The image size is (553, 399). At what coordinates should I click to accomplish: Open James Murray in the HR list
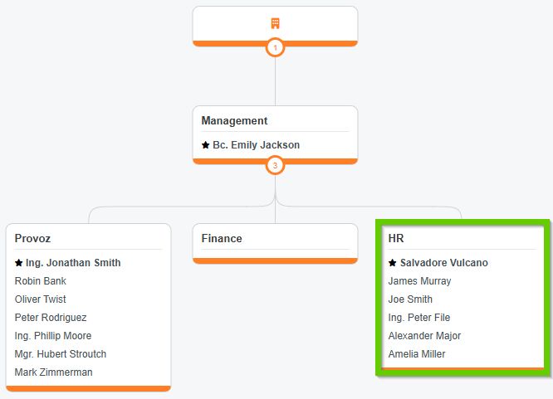(x=419, y=281)
